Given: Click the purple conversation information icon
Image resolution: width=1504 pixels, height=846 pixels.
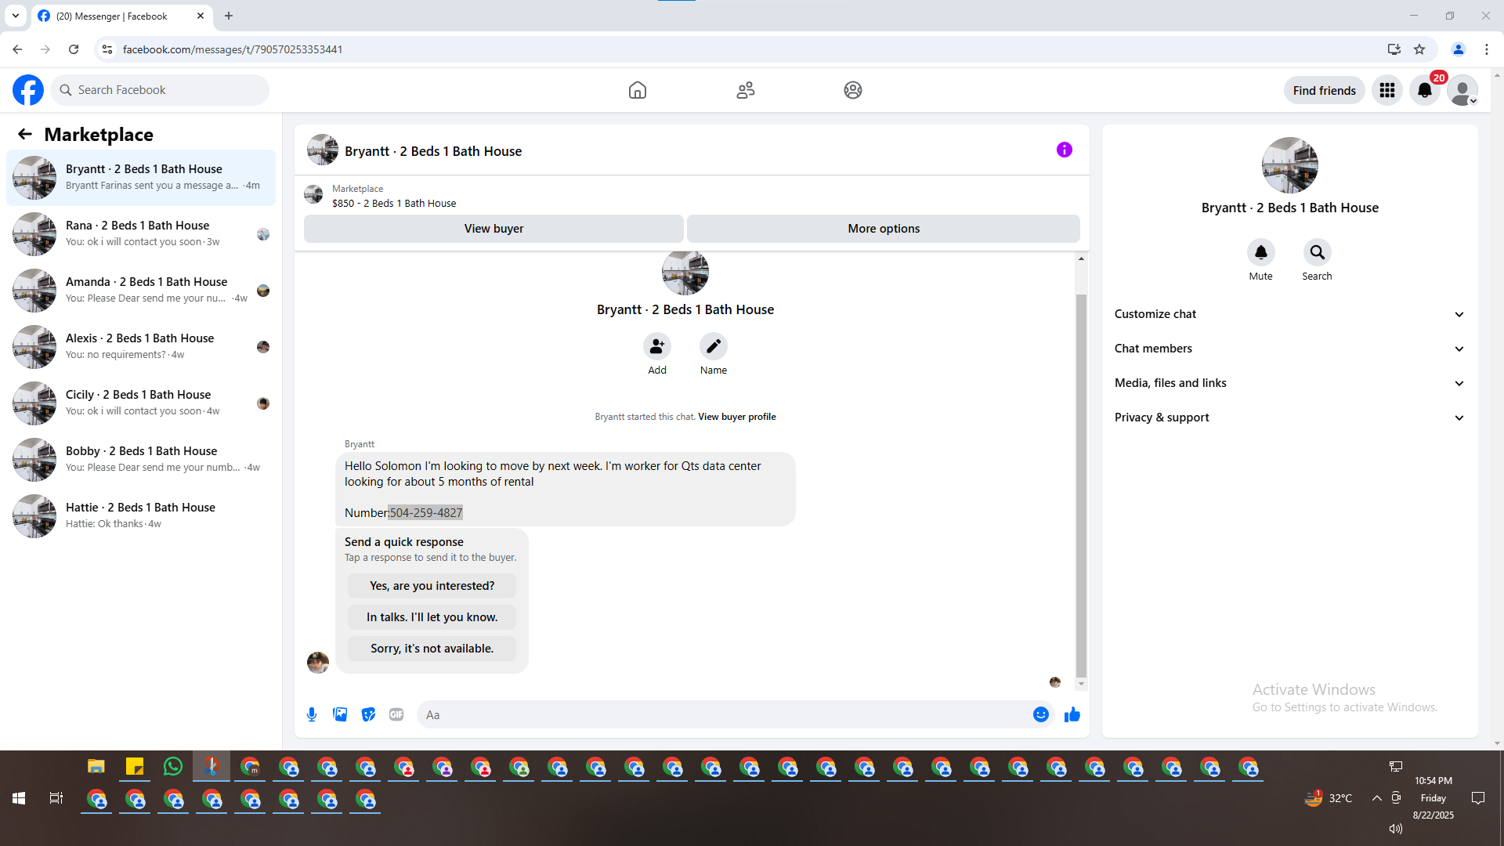Looking at the screenshot, I should [x=1064, y=150].
